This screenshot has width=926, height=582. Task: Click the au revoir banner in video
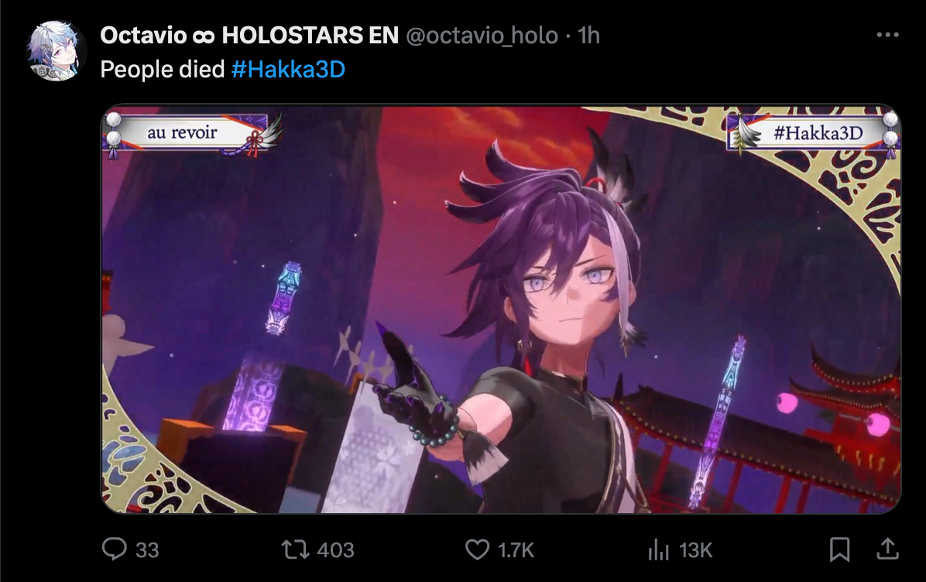[x=182, y=133]
